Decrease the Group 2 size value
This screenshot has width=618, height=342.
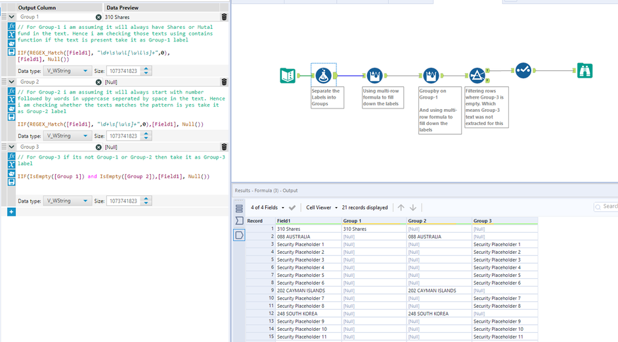click(146, 138)
